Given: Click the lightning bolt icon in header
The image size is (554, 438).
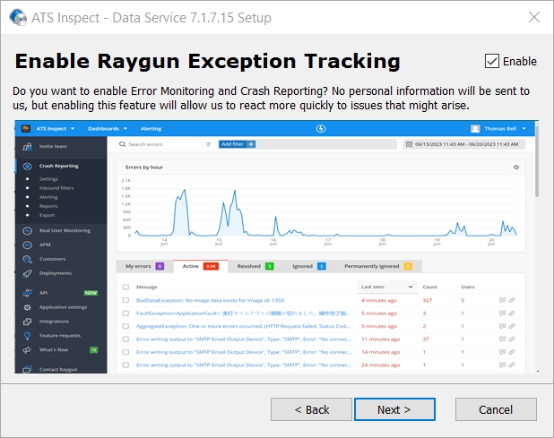Looking at the screenshot, I should pyautogui.click(x=321, y=128).
